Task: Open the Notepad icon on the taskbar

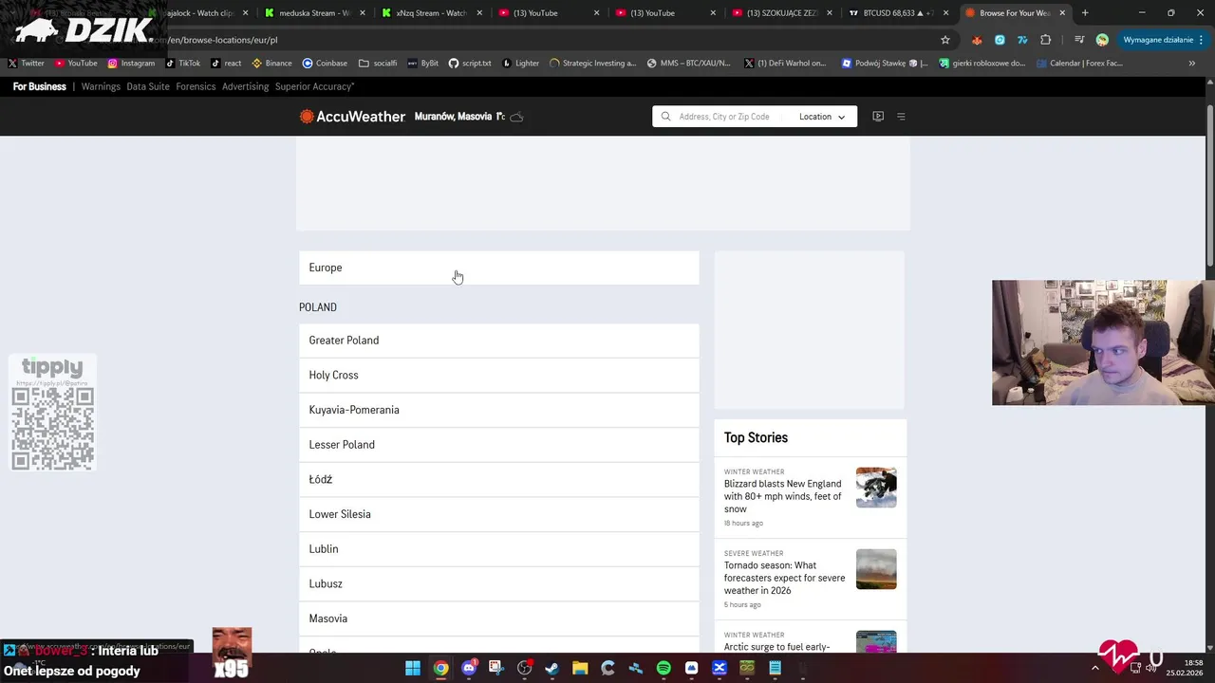Action: click(775, 668)
